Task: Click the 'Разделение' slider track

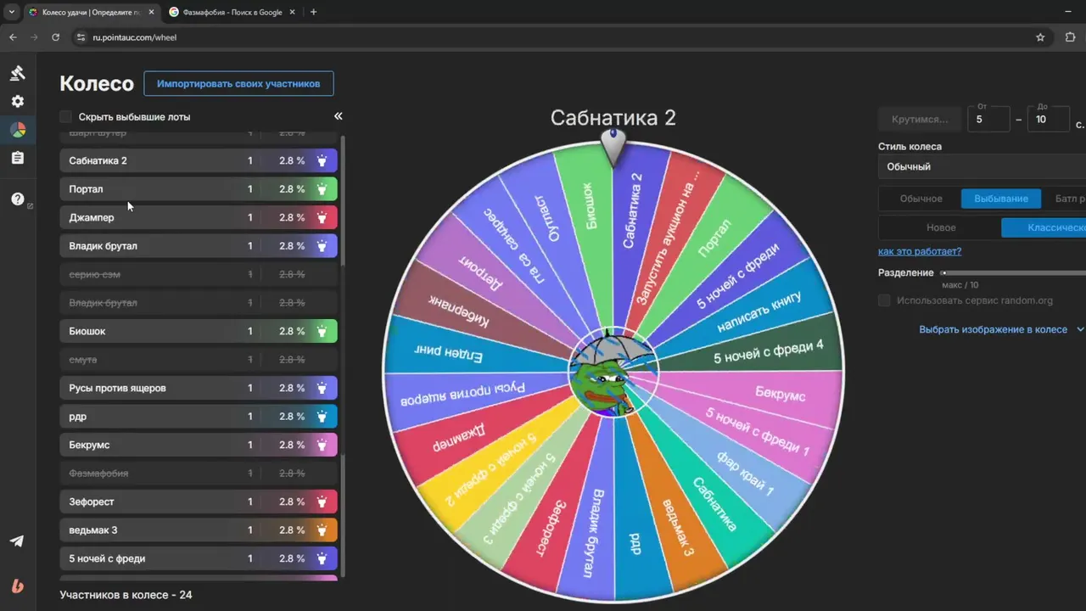Action: (x=1014, y=273)
